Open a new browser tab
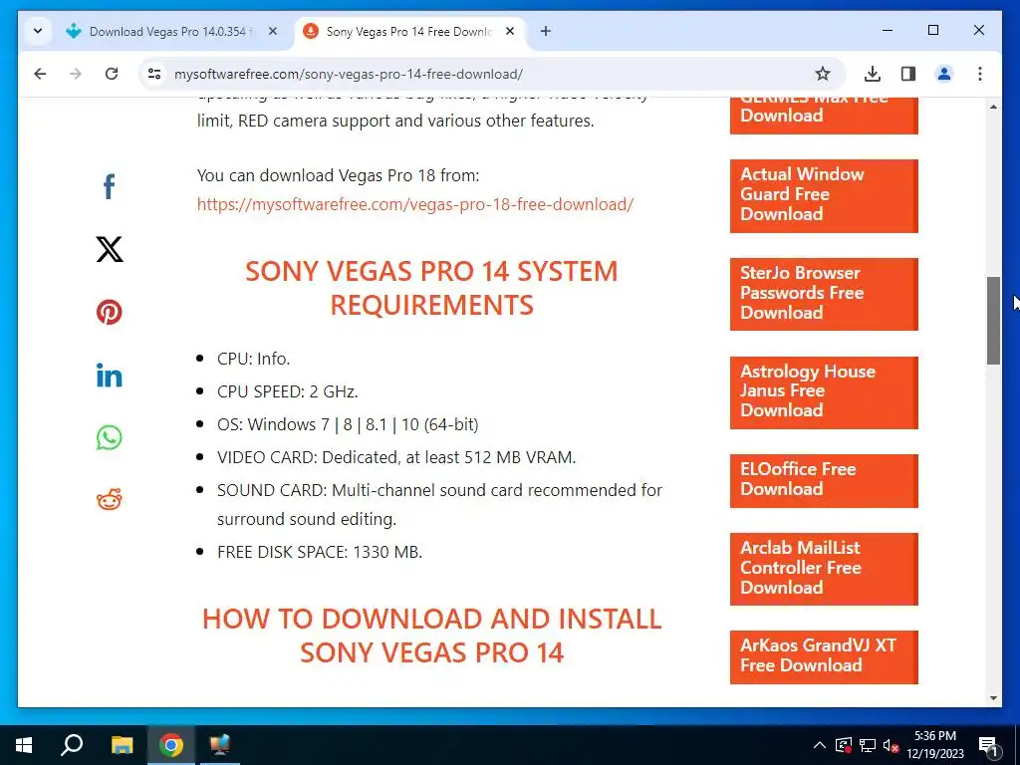1020x765 pixels. click(546, 31)
